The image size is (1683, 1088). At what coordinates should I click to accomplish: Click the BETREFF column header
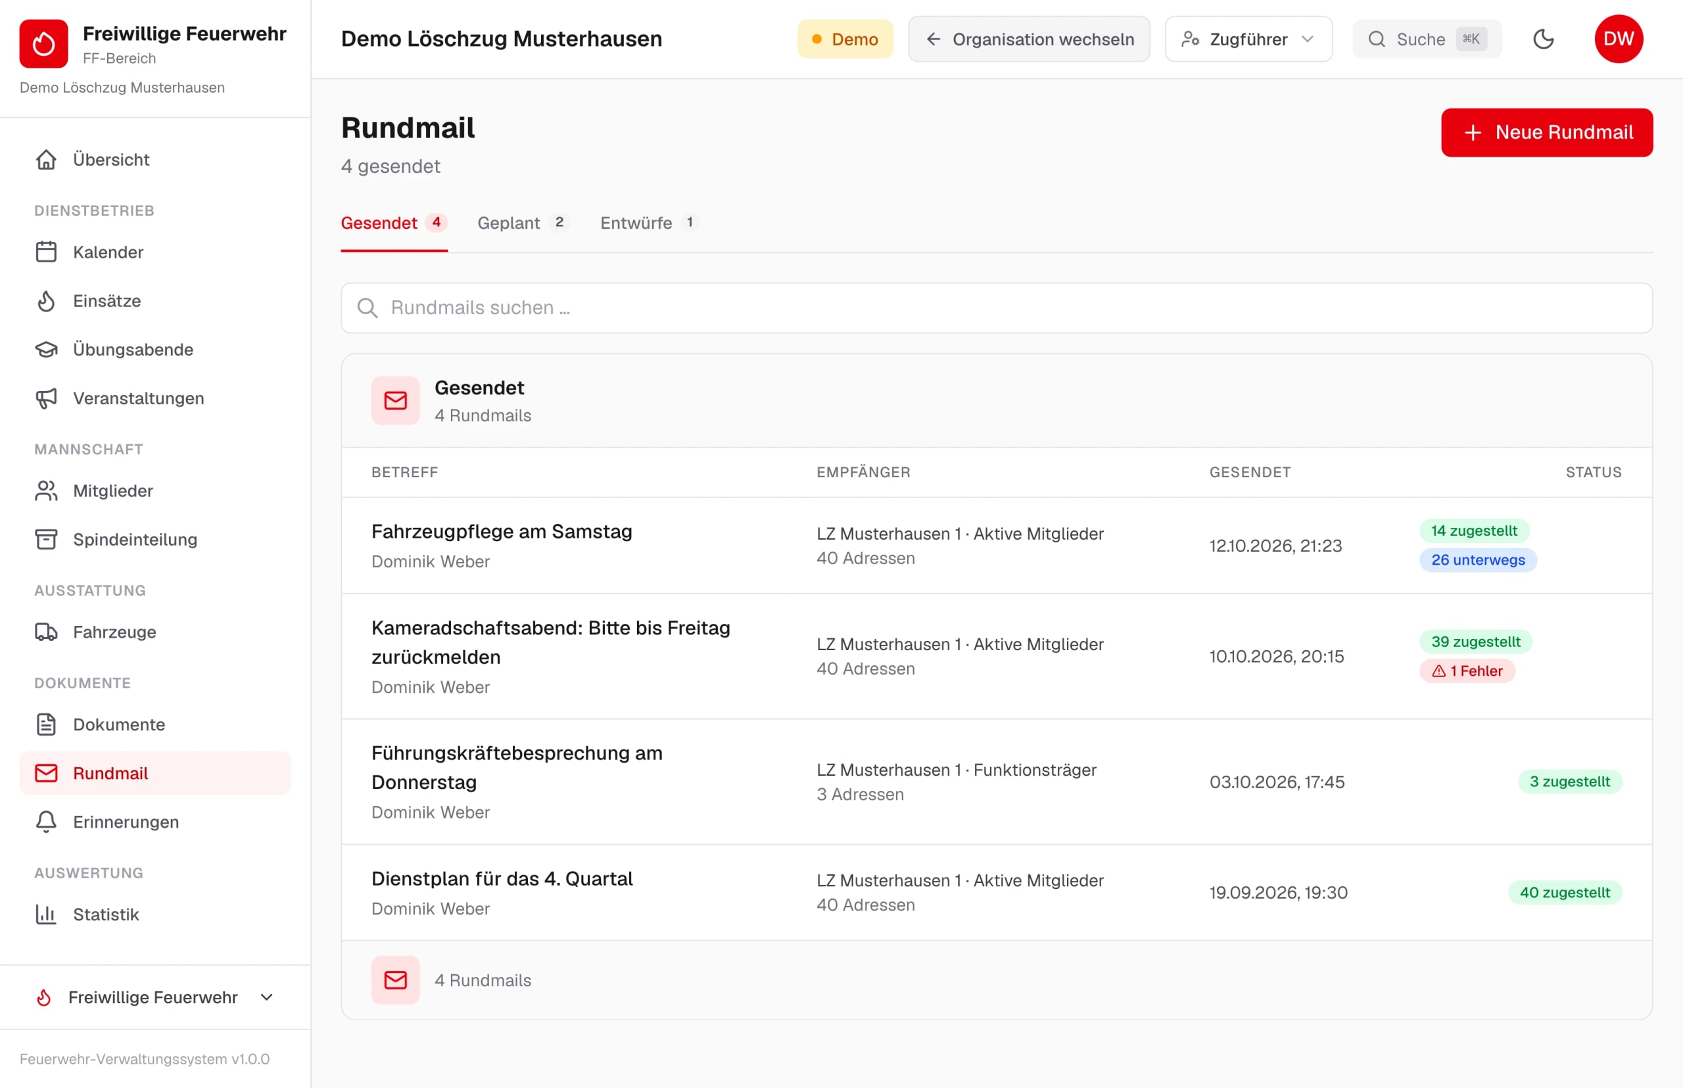pos(405,473)
